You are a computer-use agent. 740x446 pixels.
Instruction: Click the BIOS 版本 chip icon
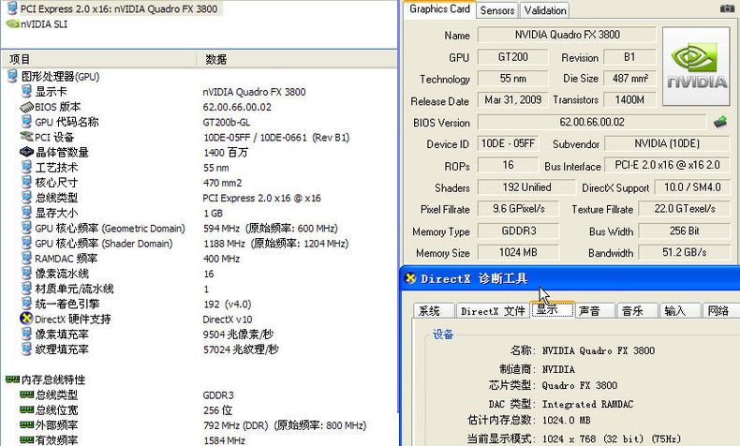point(26,107)
